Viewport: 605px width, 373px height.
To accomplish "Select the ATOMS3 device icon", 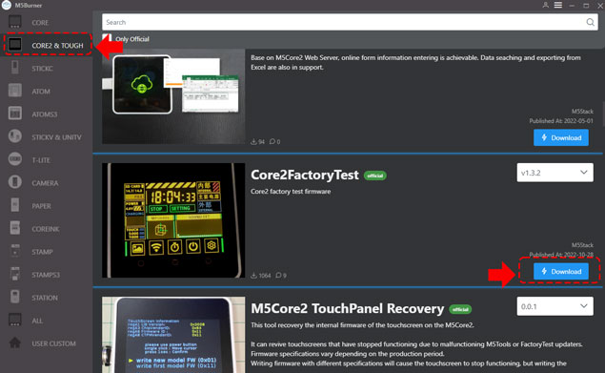I will click(x=15, y=114).
